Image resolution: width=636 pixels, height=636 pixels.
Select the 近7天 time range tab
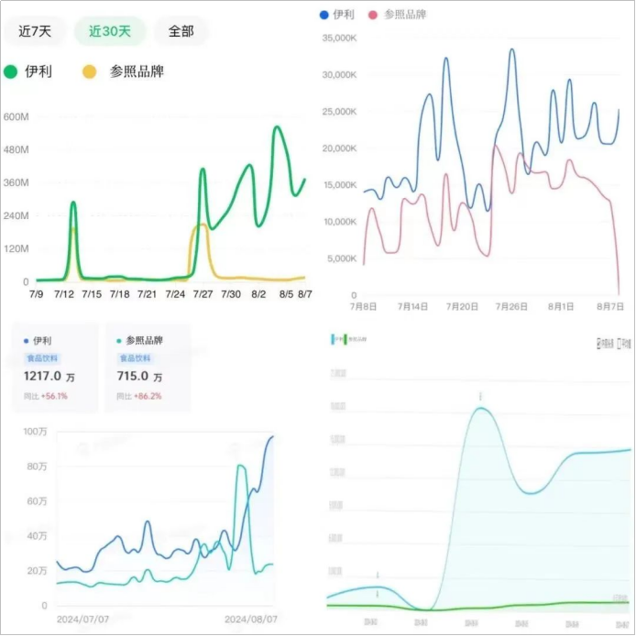pos(35,31)
